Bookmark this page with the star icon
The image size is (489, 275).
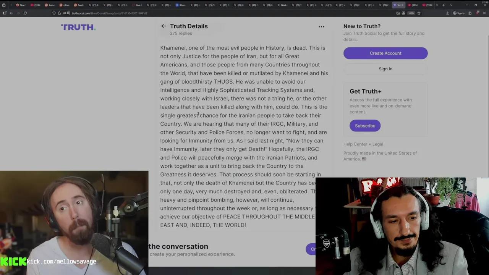coord(419,13)
